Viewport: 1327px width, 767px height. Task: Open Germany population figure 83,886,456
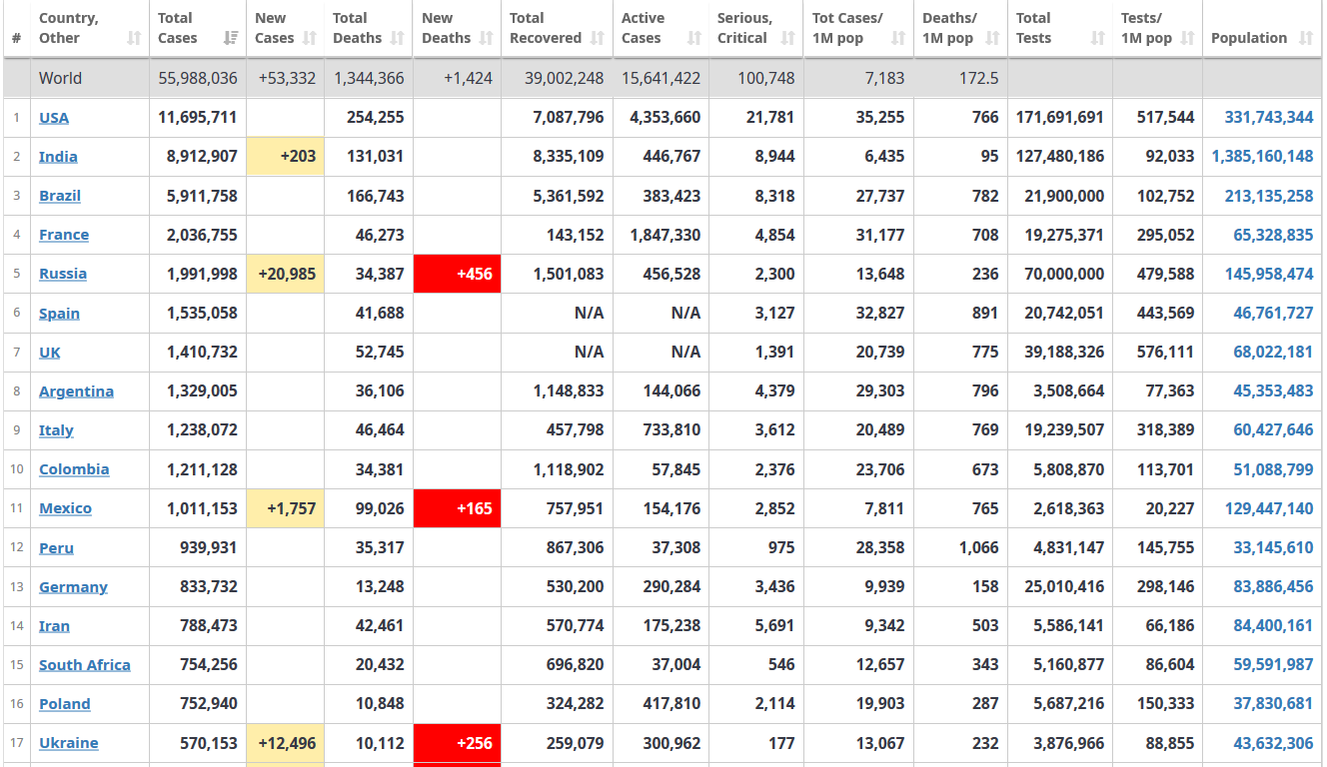pos(1273,587)
